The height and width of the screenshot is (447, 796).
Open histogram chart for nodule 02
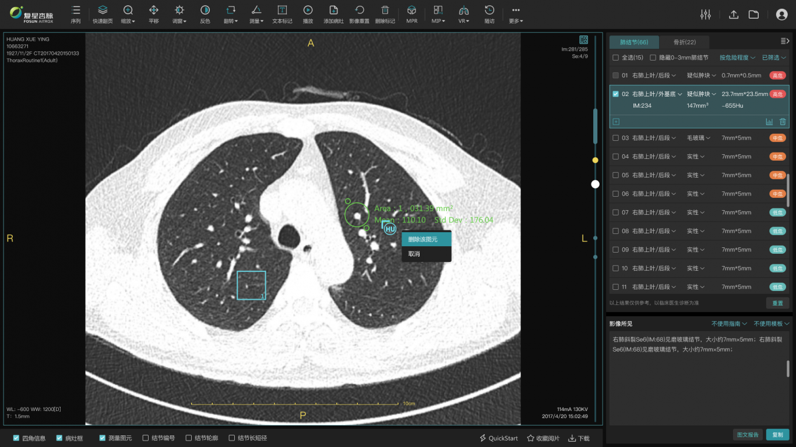click(x=769, y=122)
